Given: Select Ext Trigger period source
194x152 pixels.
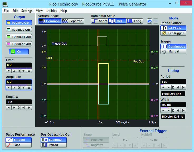Looking at the screenshot, I should tap(173, 33).
